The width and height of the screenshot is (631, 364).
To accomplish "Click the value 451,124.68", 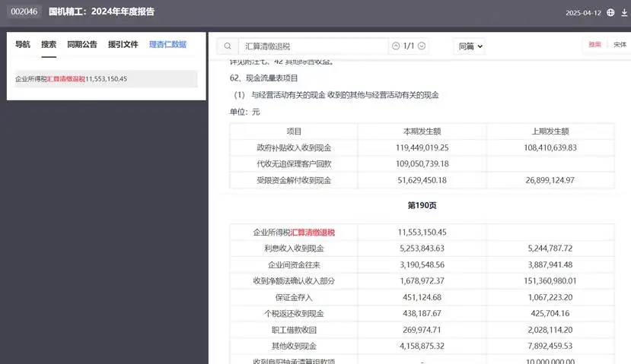I will click(x=422, y=297).
